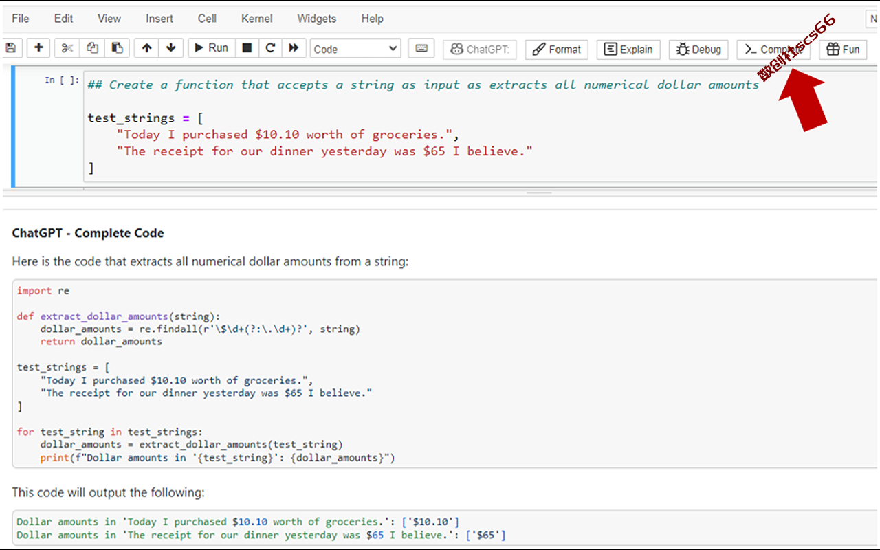880x550 pixels.
Task: Click the 'import re' line in output code
Action: pyautogui.click(x=43, y=291)
